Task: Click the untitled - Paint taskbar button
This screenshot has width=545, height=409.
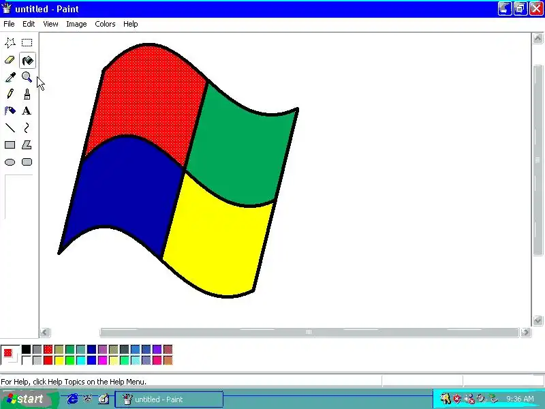Action: [x=169, y=399]
